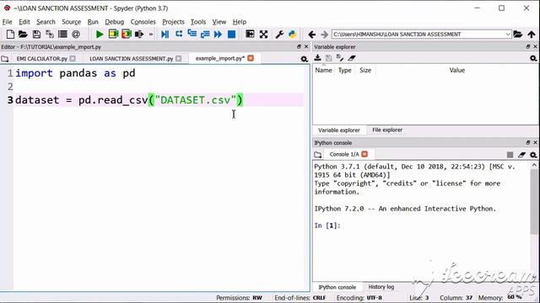Go back with left arrow in toolbar
540x303 pixels.
point(311,34)
